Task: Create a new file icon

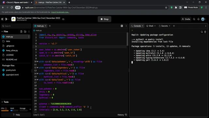Action: pyautogui.click(x=21, y=31)
